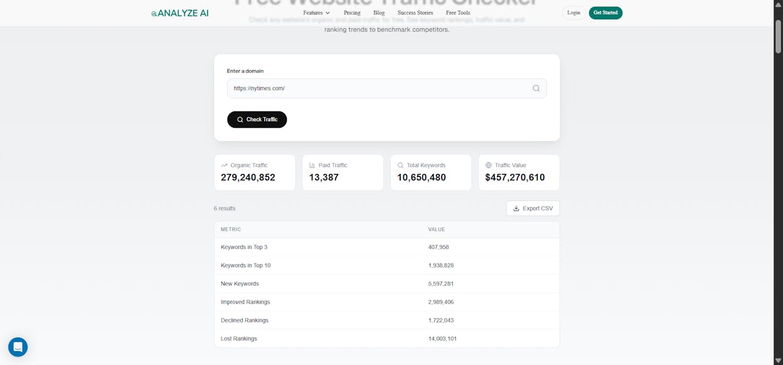The height and width of the screenshot is (365, 783).
Task: Click the Organic Traffic label
Action: [249, 165]
